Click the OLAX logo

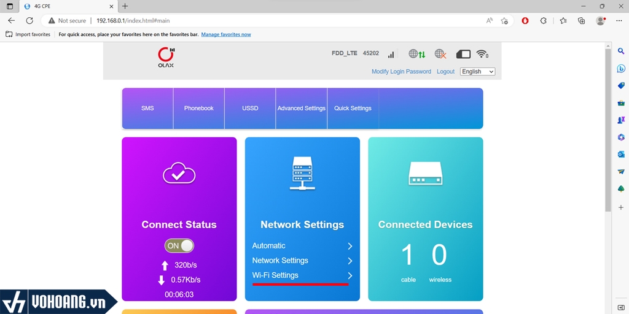click(x=166, y=57)
